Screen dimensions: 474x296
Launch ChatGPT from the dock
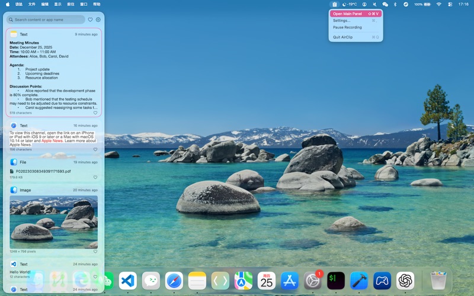[x=405, y=281]
